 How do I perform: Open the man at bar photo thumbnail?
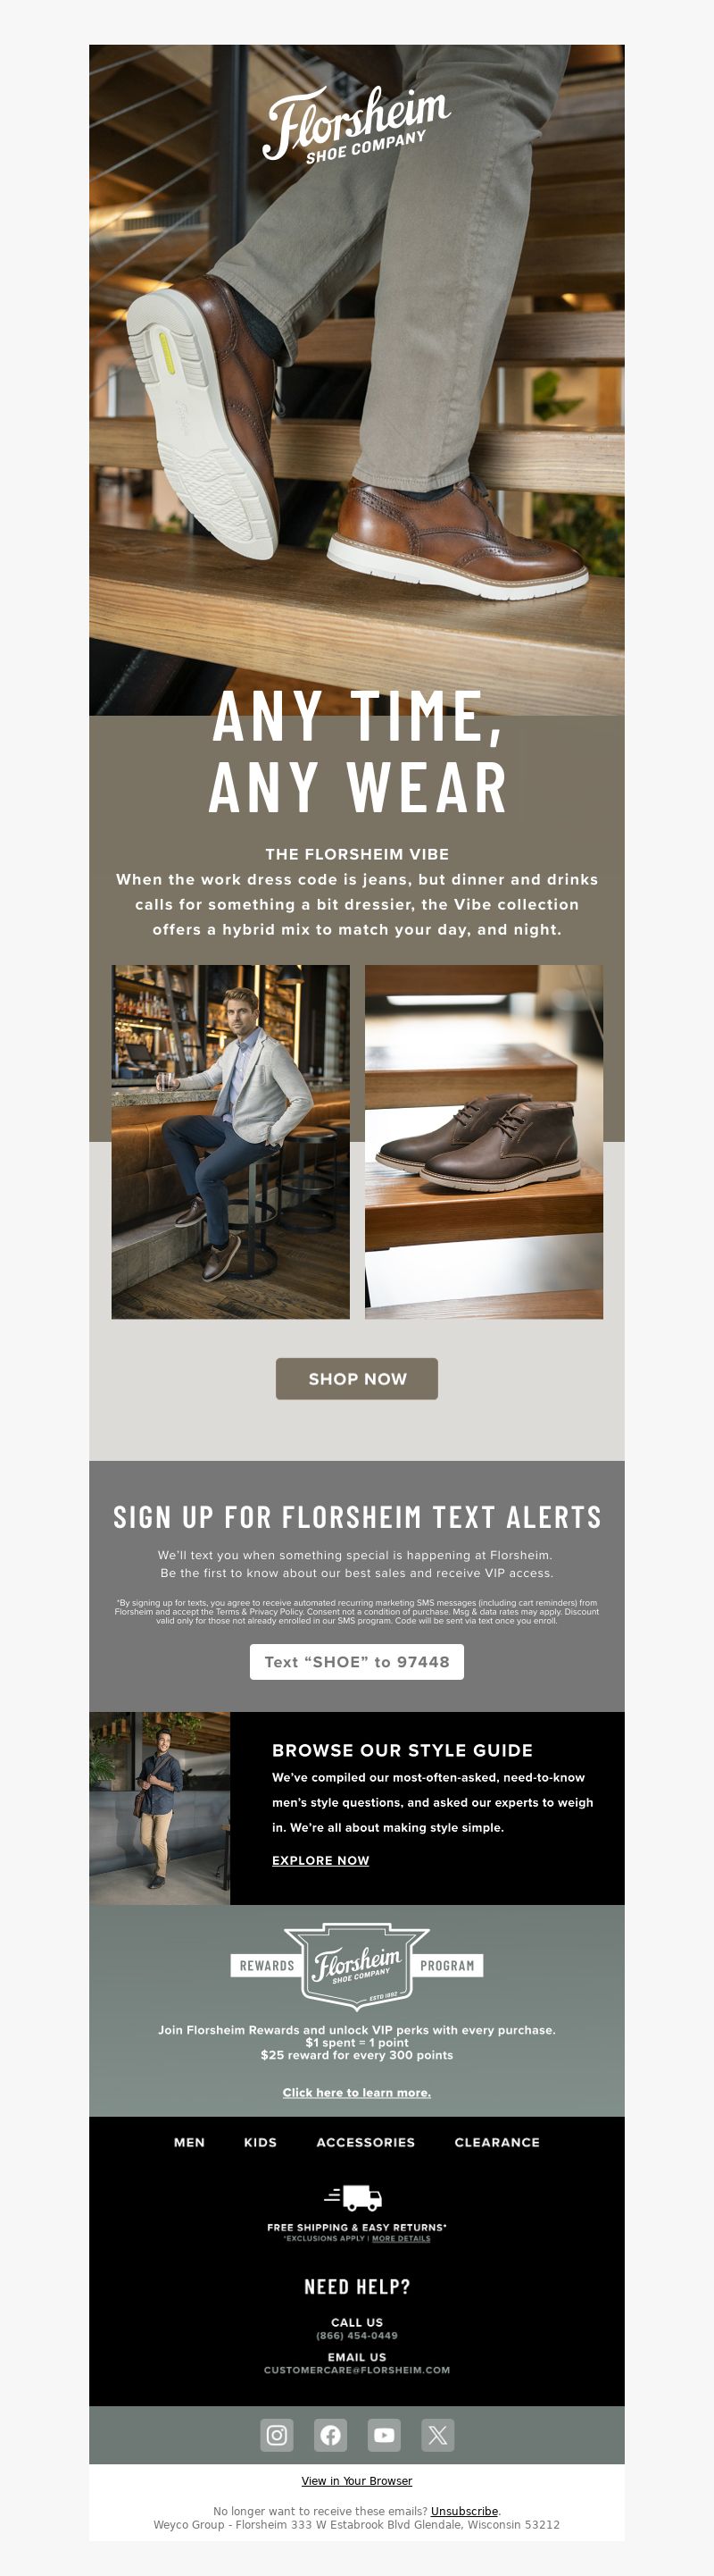[x=230, y=1141]
